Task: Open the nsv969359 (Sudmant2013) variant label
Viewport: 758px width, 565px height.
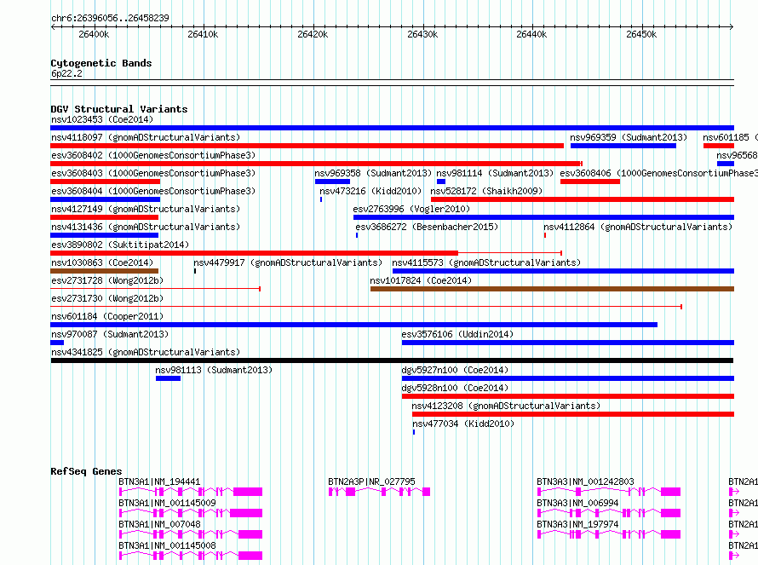Action: click(629, 137)
